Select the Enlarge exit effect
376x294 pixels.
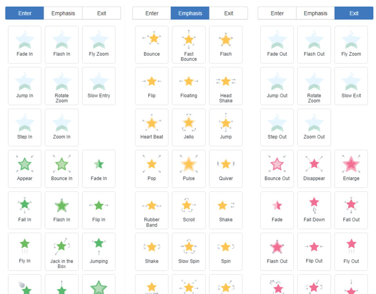coord(351,169)
